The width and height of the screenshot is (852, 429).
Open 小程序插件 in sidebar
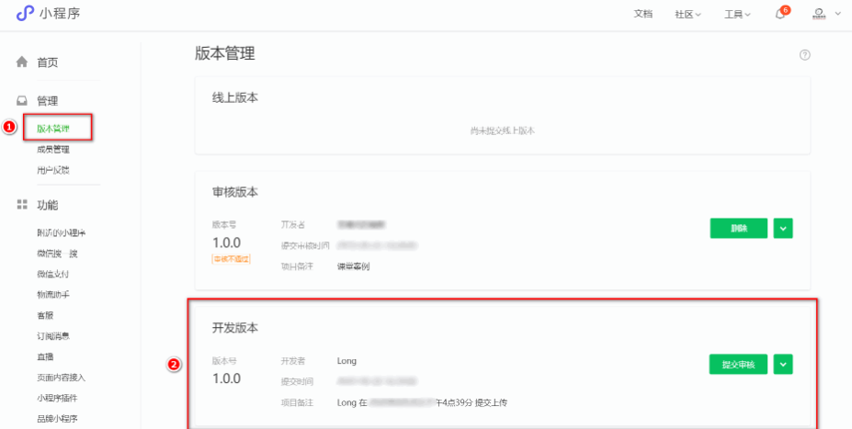coord(57,398)
